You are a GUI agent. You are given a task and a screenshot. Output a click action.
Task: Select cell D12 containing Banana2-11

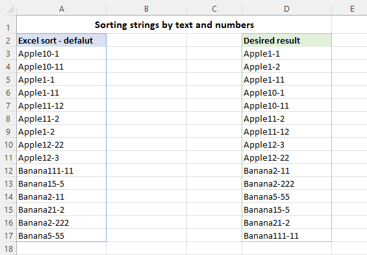tap(286, 170)
